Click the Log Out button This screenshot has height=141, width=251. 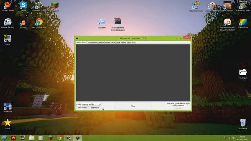[178, 108]
